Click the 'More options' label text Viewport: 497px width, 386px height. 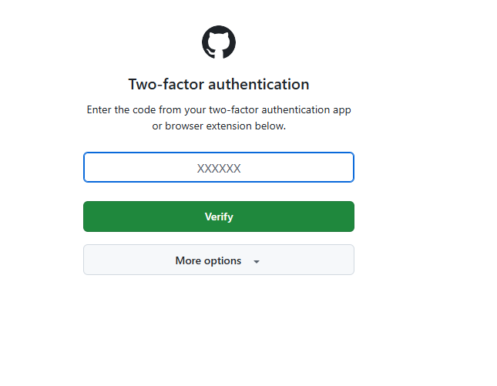pos(208,260)
